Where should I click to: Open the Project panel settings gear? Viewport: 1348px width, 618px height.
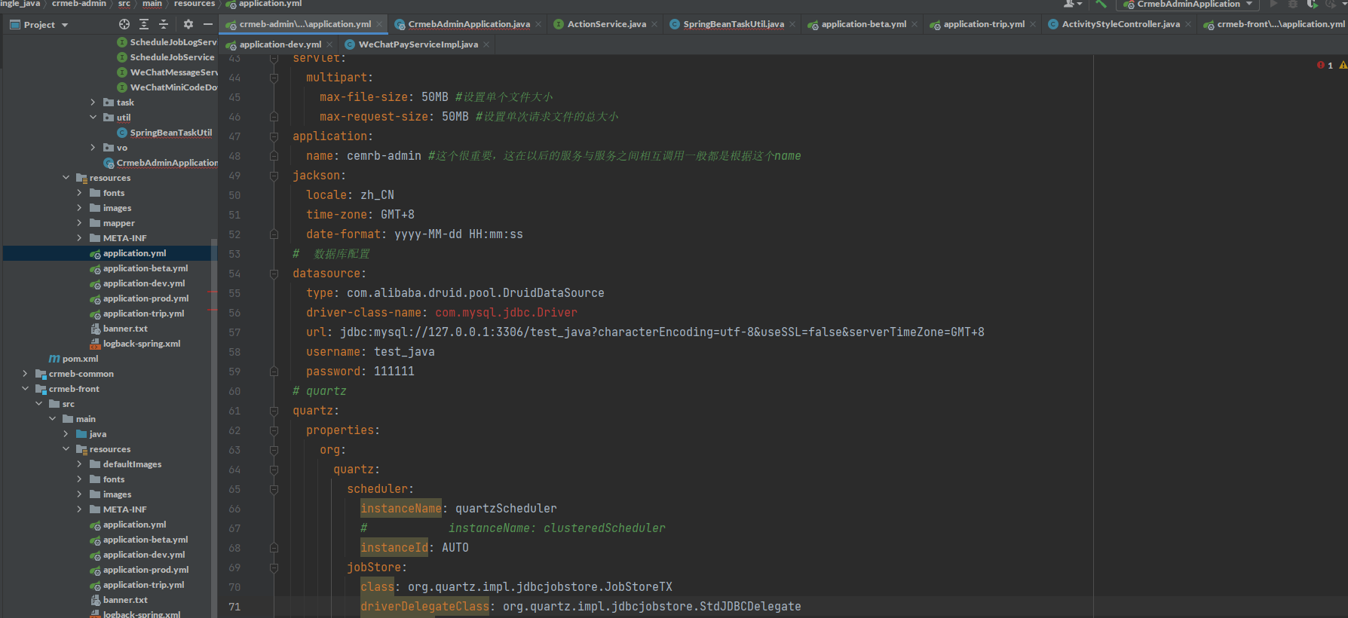[188, 25]
